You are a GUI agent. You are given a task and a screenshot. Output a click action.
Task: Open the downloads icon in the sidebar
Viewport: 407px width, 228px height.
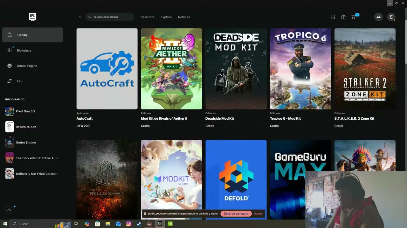[x=9, y=209]
